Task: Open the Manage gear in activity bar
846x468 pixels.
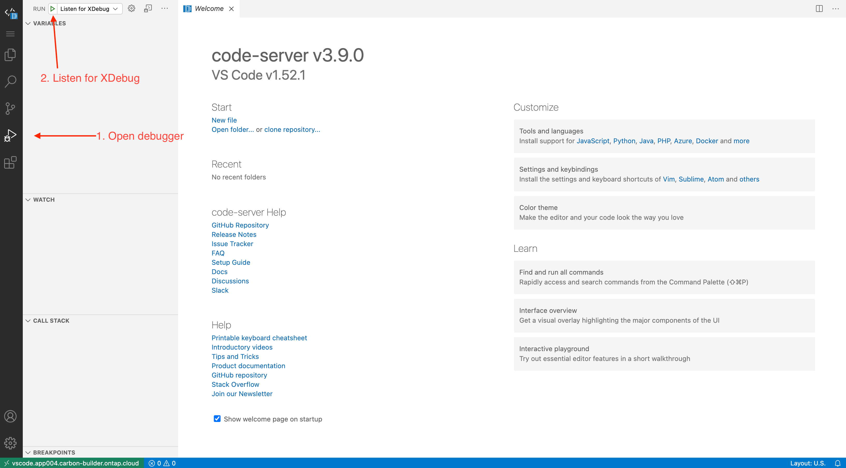Action: click(11, 443)
